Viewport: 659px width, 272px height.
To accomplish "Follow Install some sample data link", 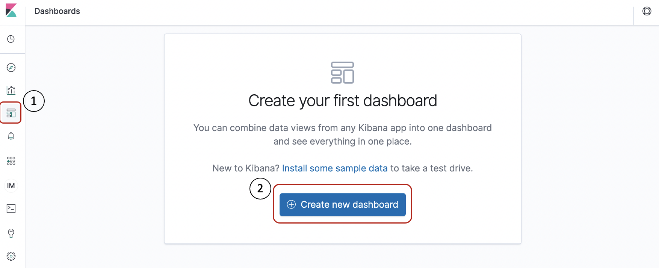I will 335,168.
